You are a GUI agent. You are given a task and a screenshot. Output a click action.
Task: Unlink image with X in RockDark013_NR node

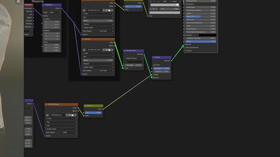(x=112, y=50)
